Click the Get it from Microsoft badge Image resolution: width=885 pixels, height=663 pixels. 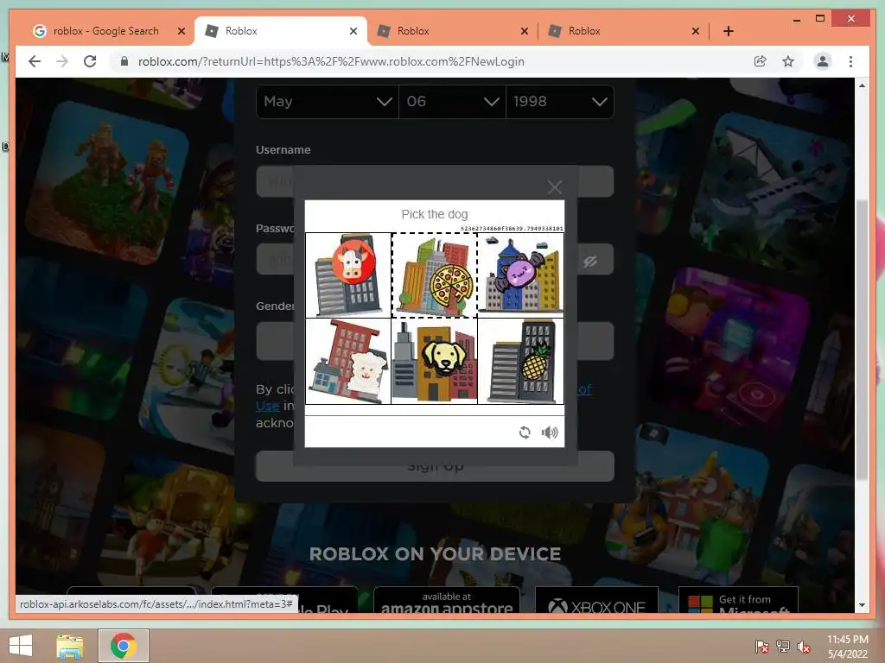click(738, 601)
